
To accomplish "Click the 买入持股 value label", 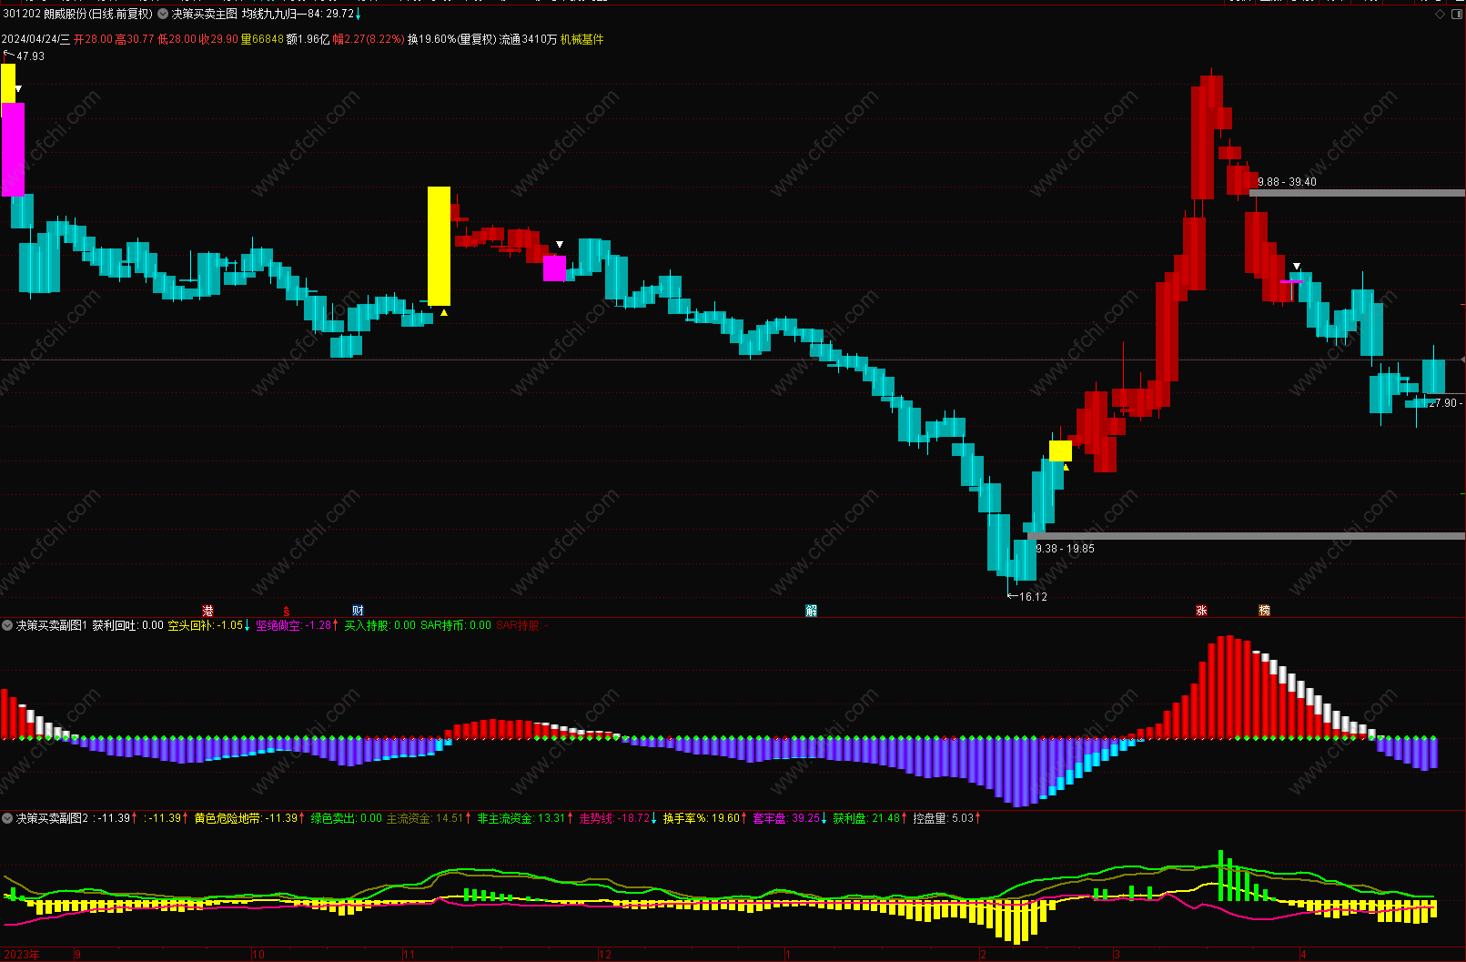I will pos(379,625).
